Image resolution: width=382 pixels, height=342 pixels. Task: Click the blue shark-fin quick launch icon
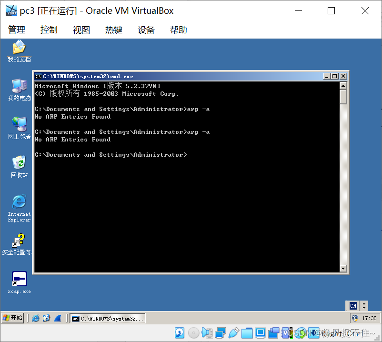click(x=58, y=318)
